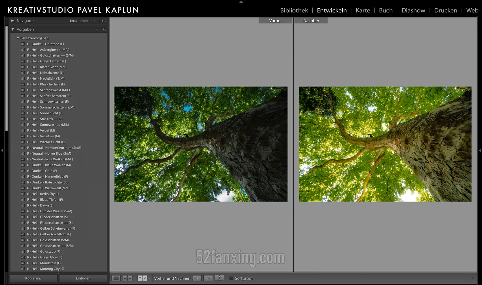Switch to Loupe view icon in the toolbar
The width and height of the screenshot is (482, 285).
click(116, 278)
